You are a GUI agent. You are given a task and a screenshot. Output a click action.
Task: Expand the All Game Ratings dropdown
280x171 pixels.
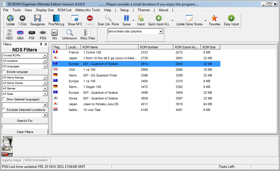point(45,78)
